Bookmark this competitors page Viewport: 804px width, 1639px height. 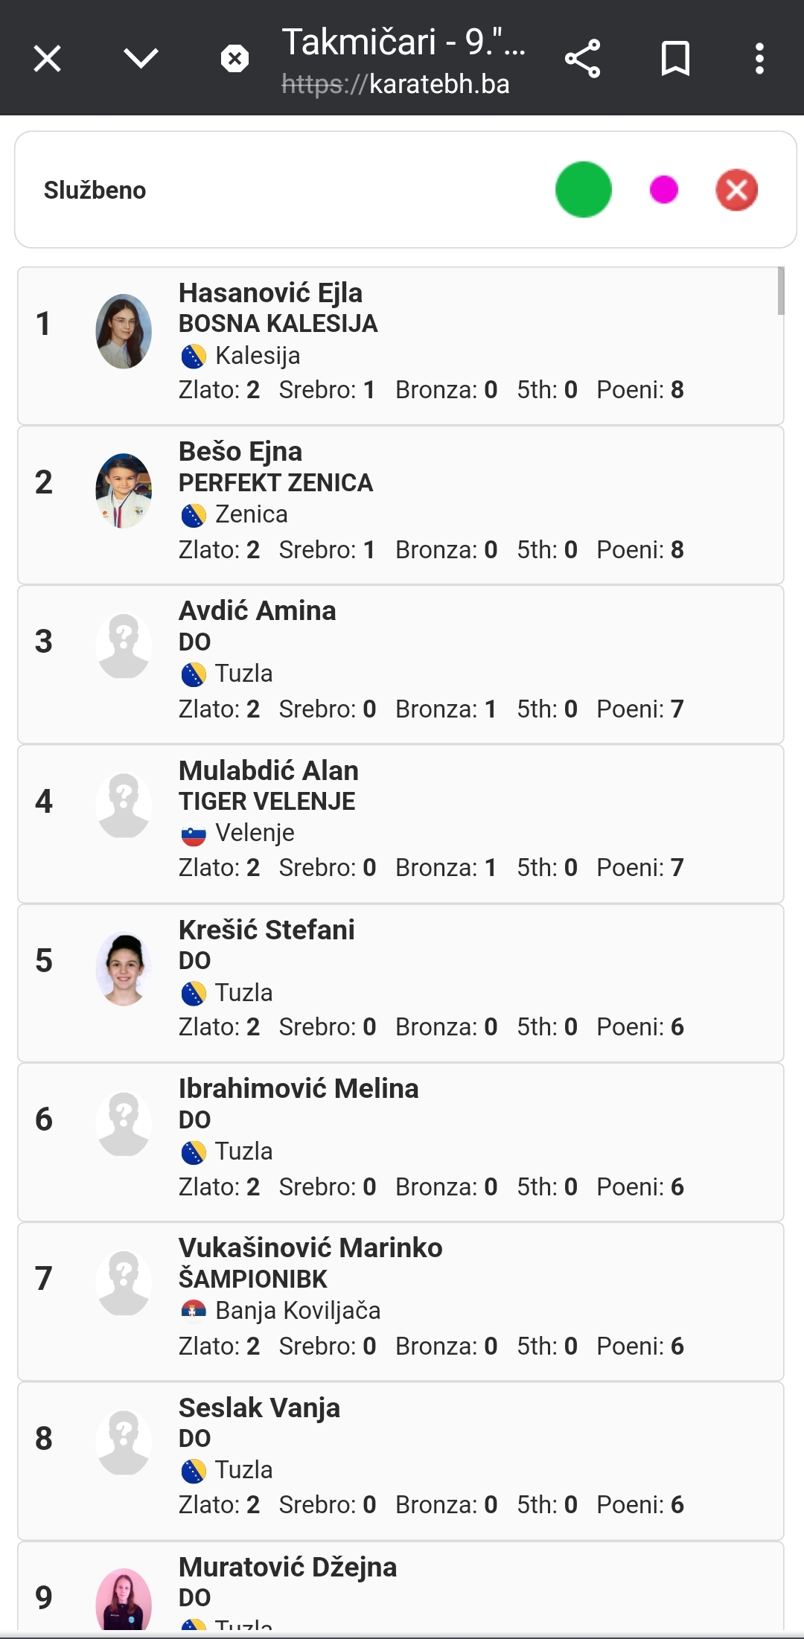pyautogui.click(x=675, y=58)
